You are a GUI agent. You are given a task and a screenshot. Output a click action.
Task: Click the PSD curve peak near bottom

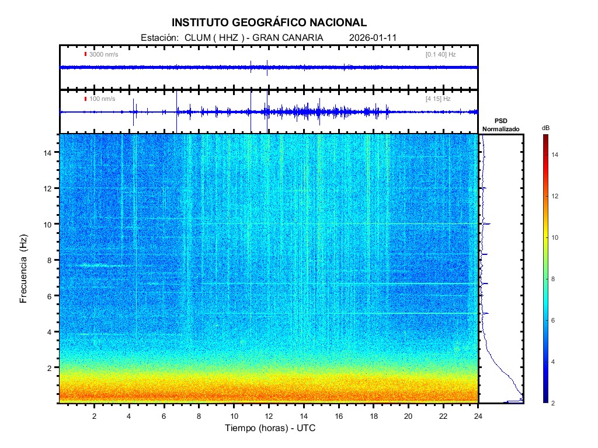coord(521,400)
